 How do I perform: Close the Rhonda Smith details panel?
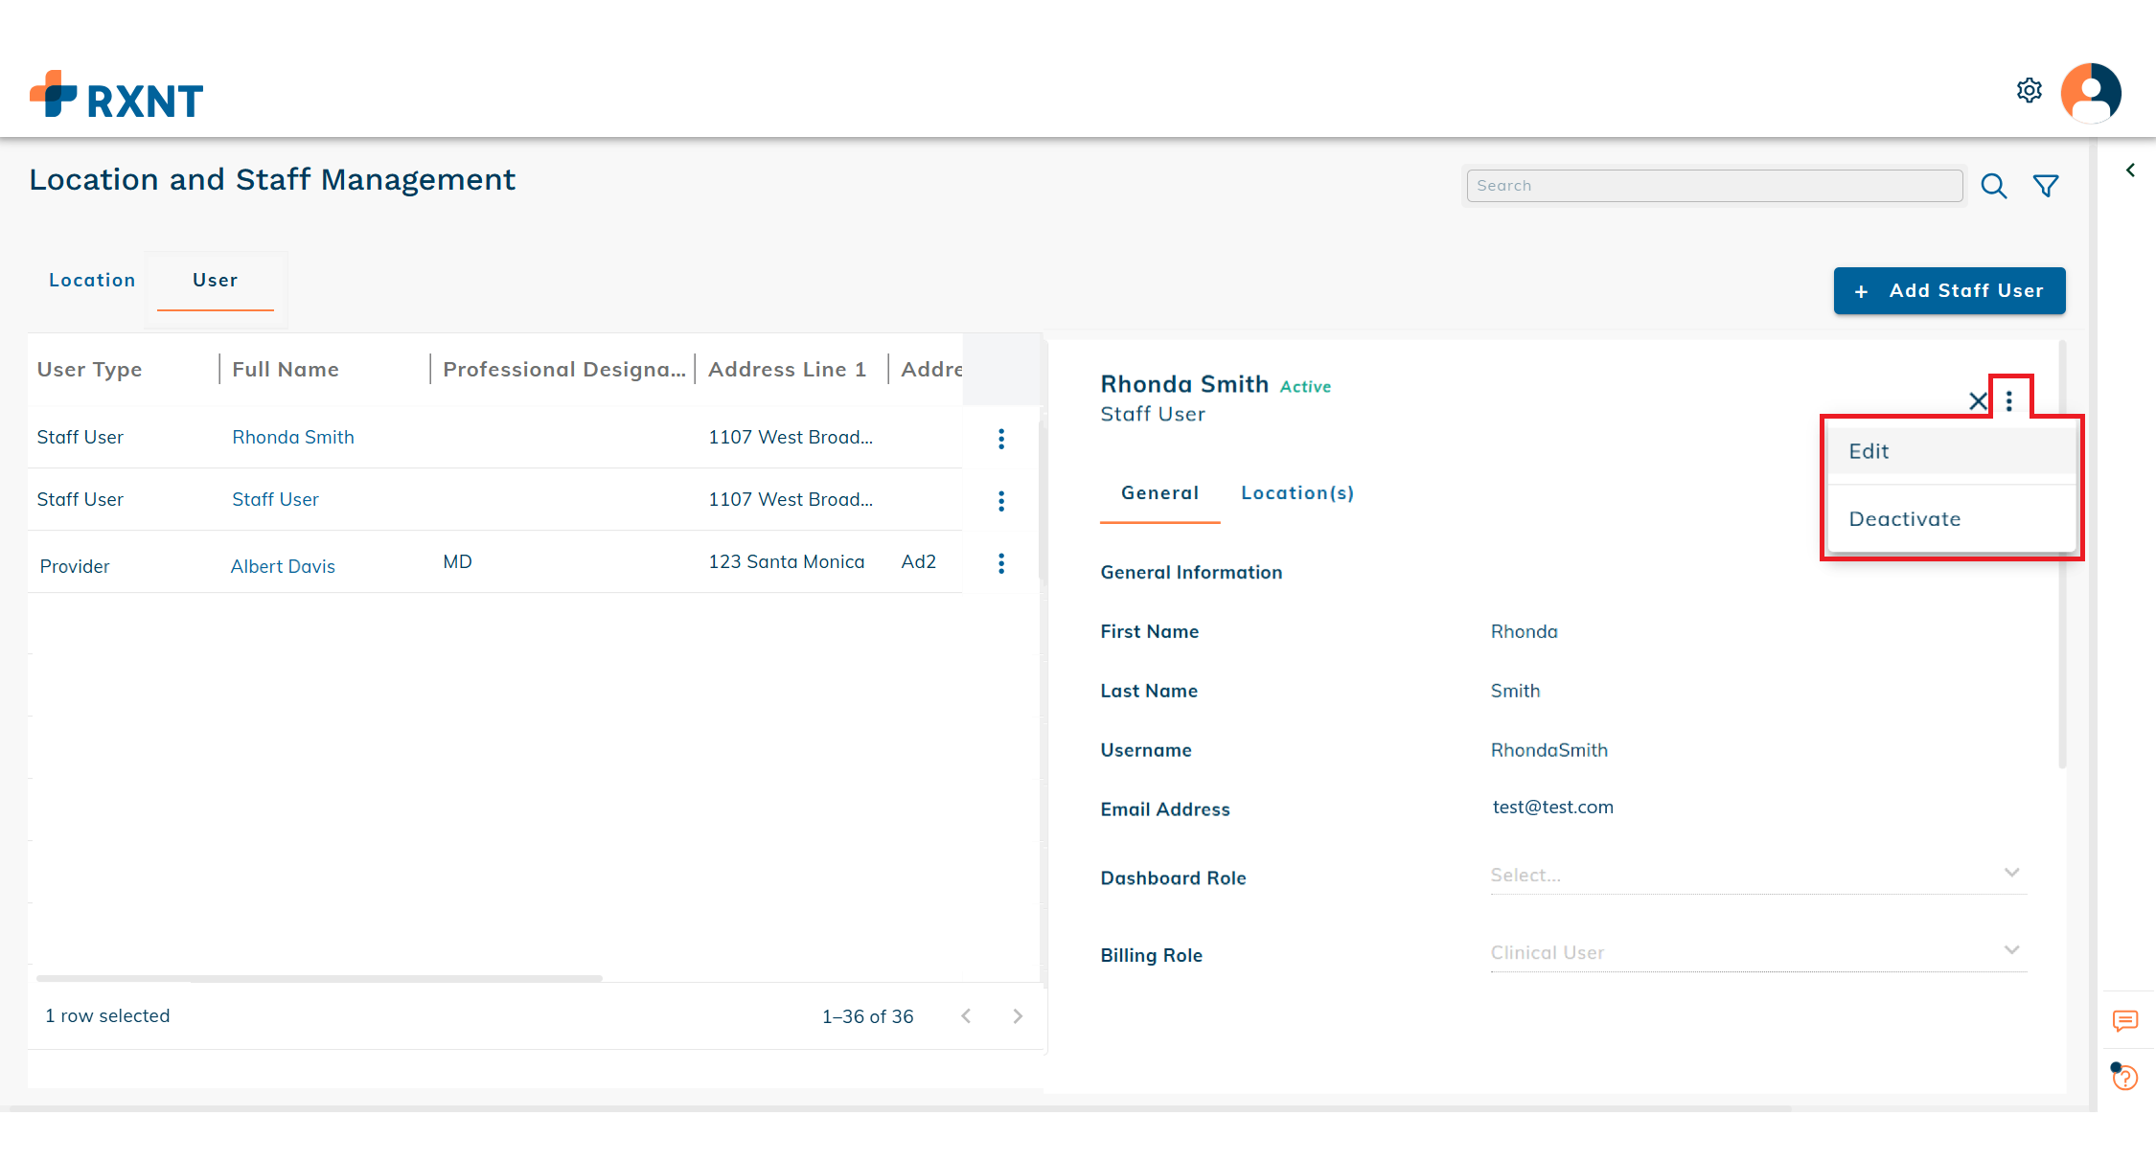pos(1978,401)
